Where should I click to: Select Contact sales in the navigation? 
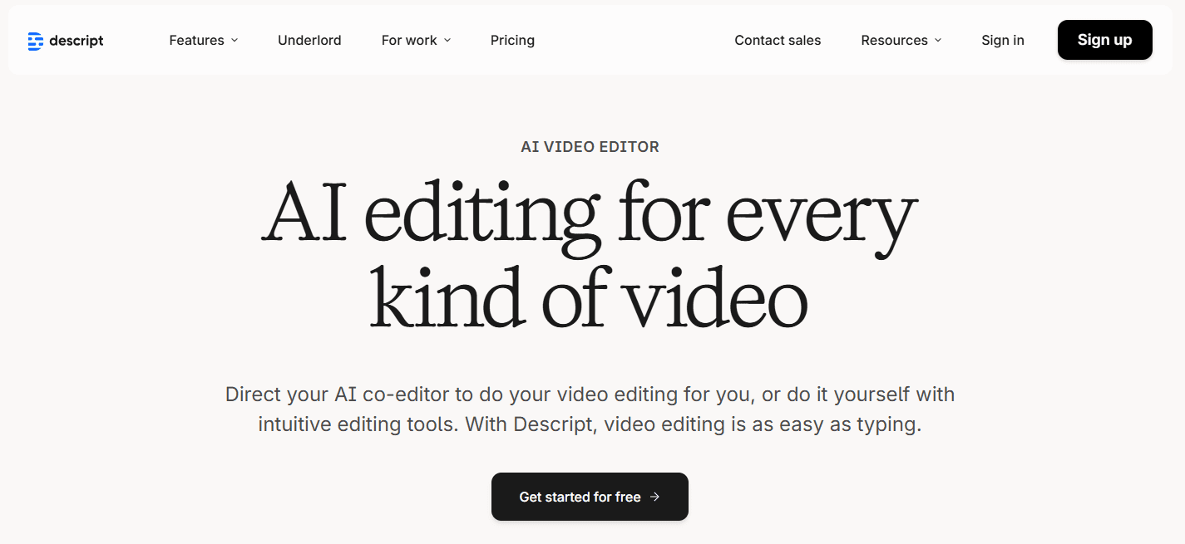click(778, 40)
